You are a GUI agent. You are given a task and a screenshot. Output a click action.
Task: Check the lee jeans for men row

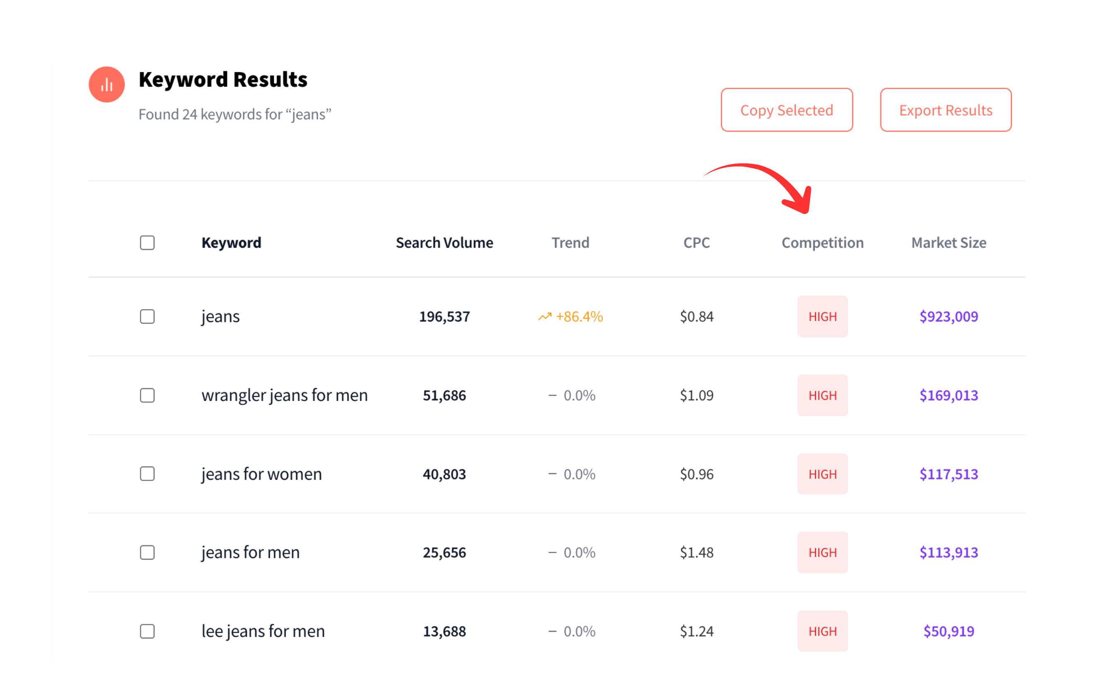147,631
